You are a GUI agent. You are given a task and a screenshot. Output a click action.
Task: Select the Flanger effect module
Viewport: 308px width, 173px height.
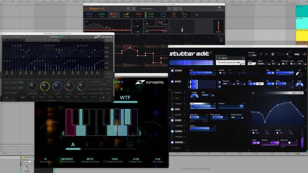(172, 131)
